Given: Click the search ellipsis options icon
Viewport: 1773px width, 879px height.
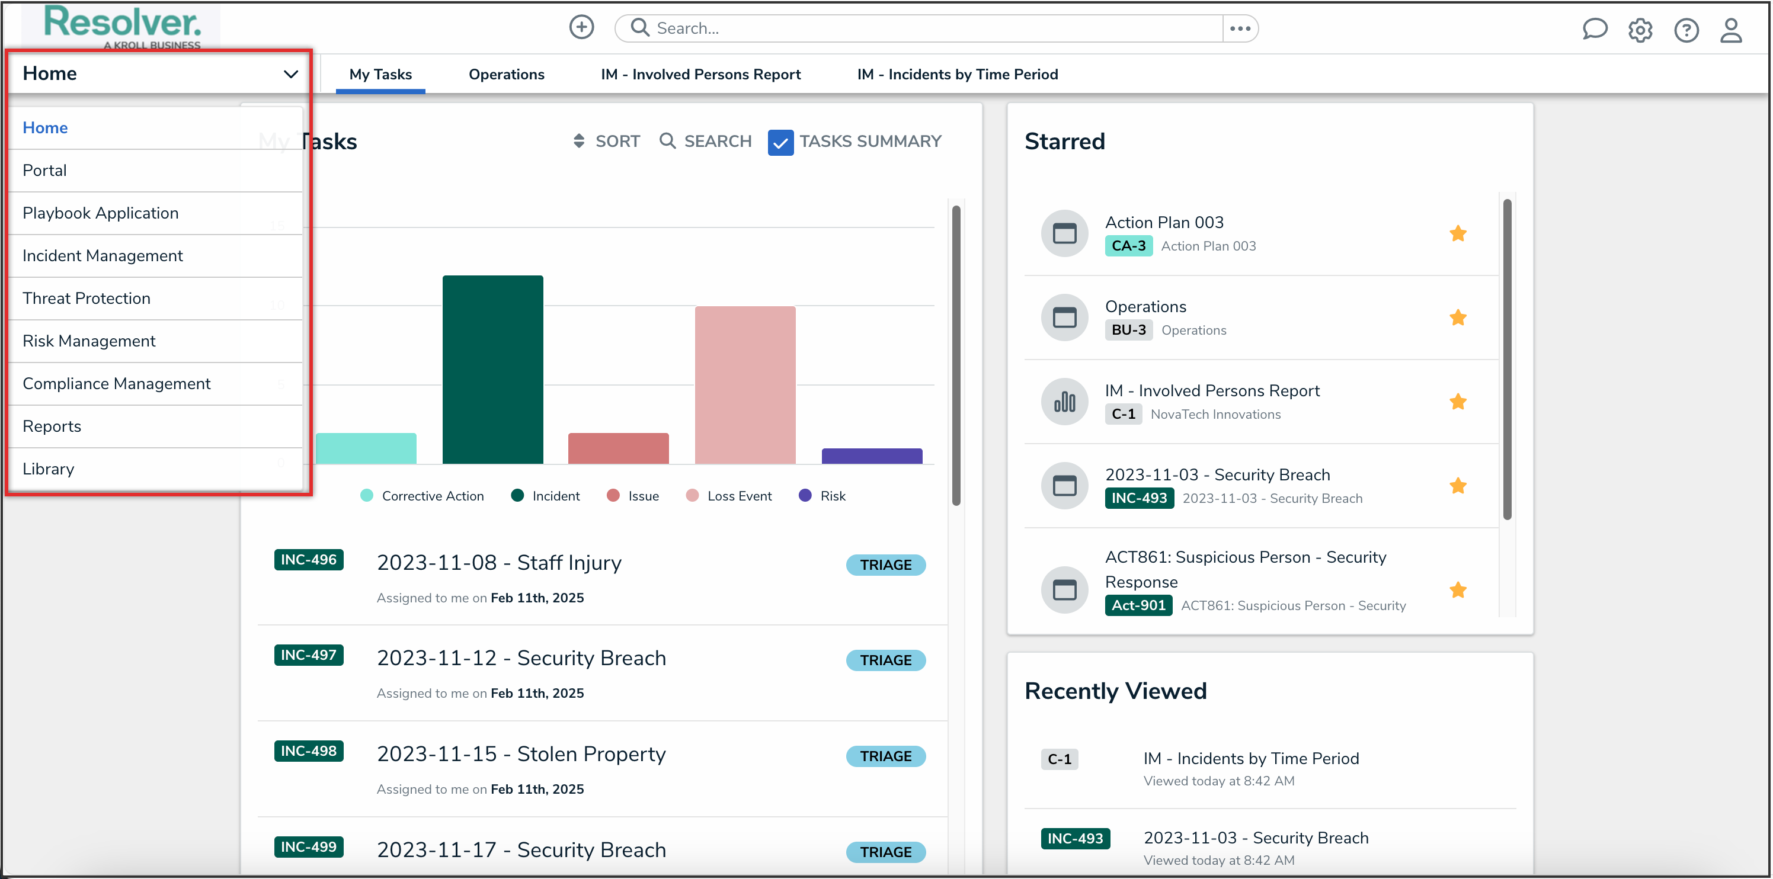Looking at the screenshot, I should pos(1240,28).
